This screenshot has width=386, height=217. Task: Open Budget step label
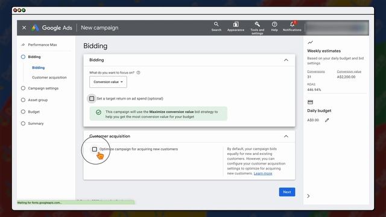(x=34, y=112)
